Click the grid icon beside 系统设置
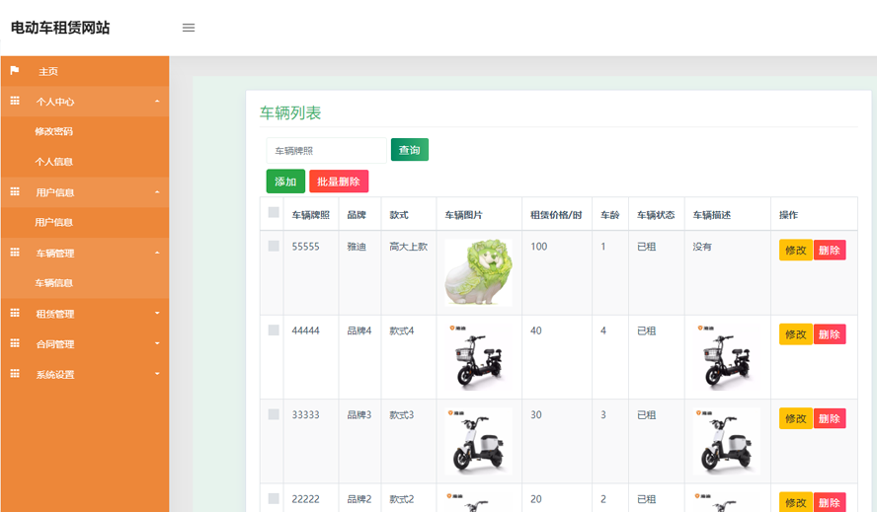The width and height of the screenshot is (877, 512). tap(15, 373)
